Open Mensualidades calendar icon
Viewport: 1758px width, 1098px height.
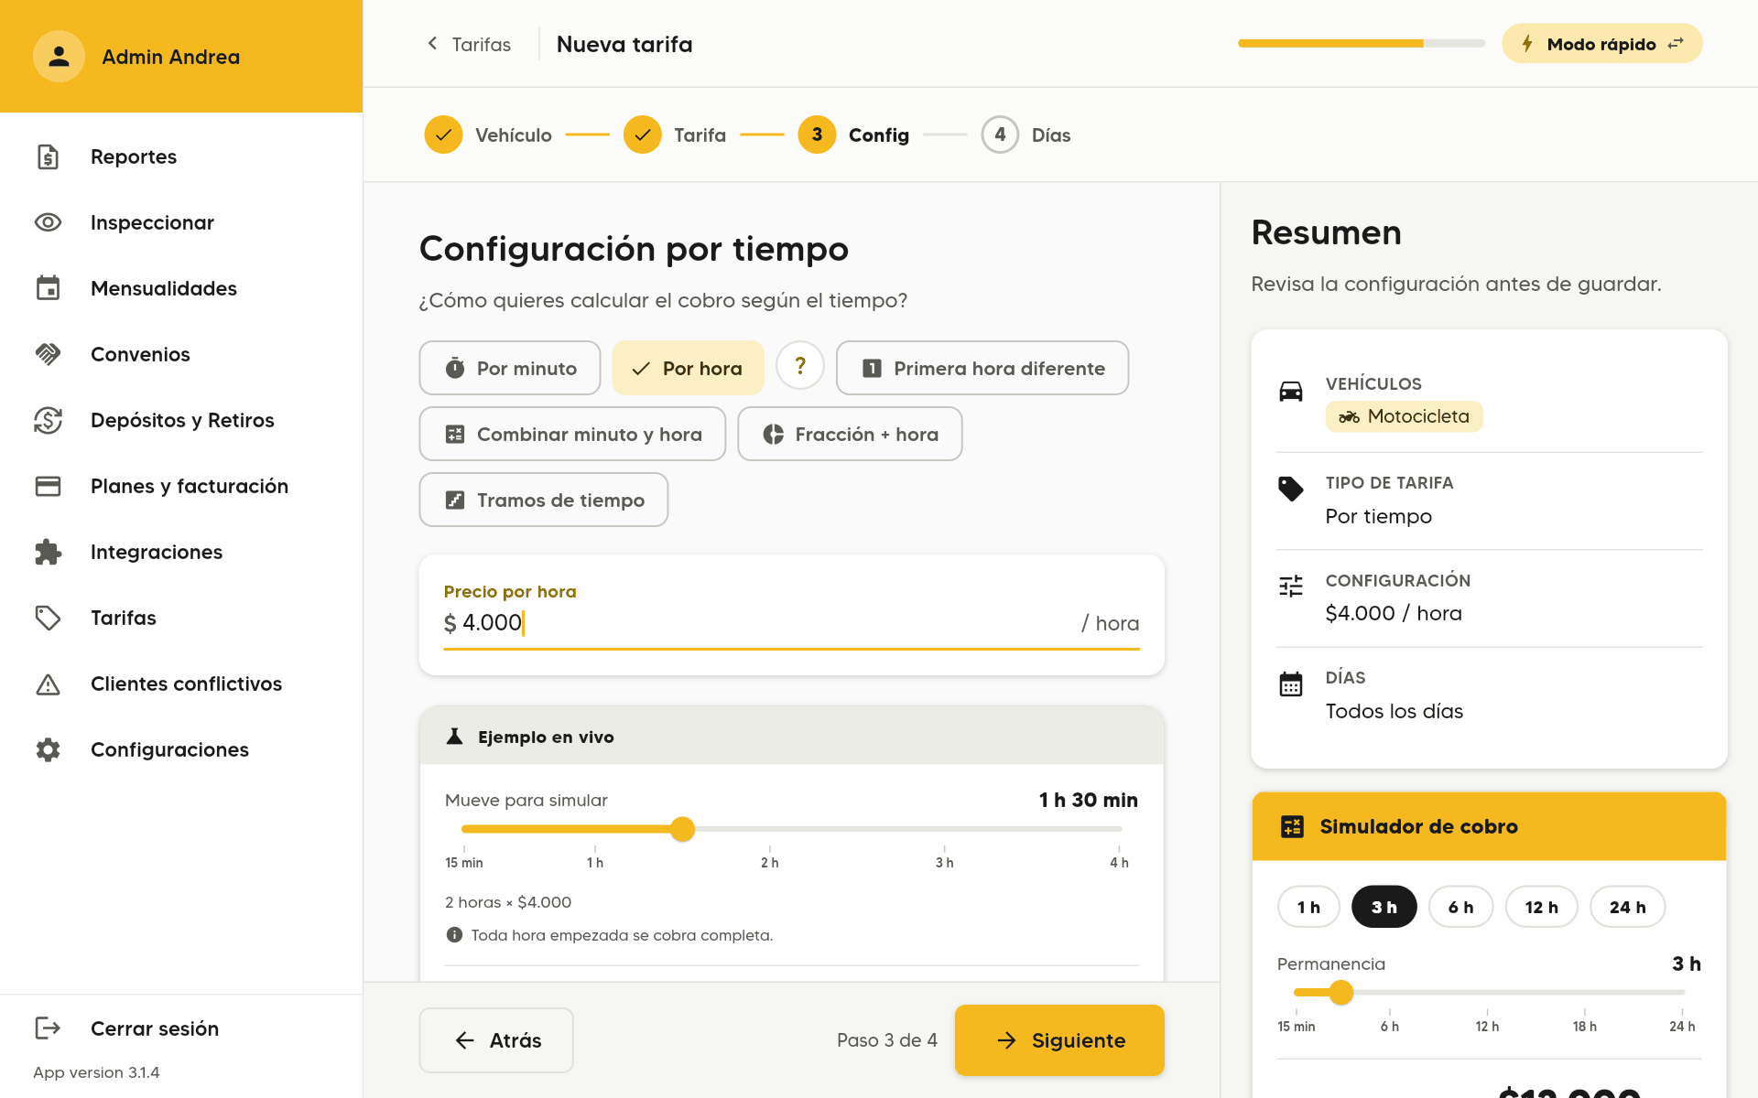[48, 288]
